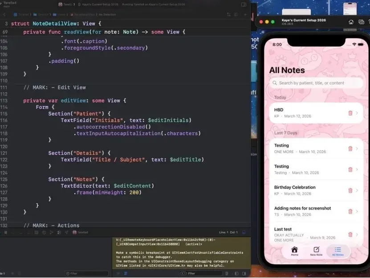Open the Last test note
Image resolution: width=370 pixels, height=278 pixels.
click(316, 235)
